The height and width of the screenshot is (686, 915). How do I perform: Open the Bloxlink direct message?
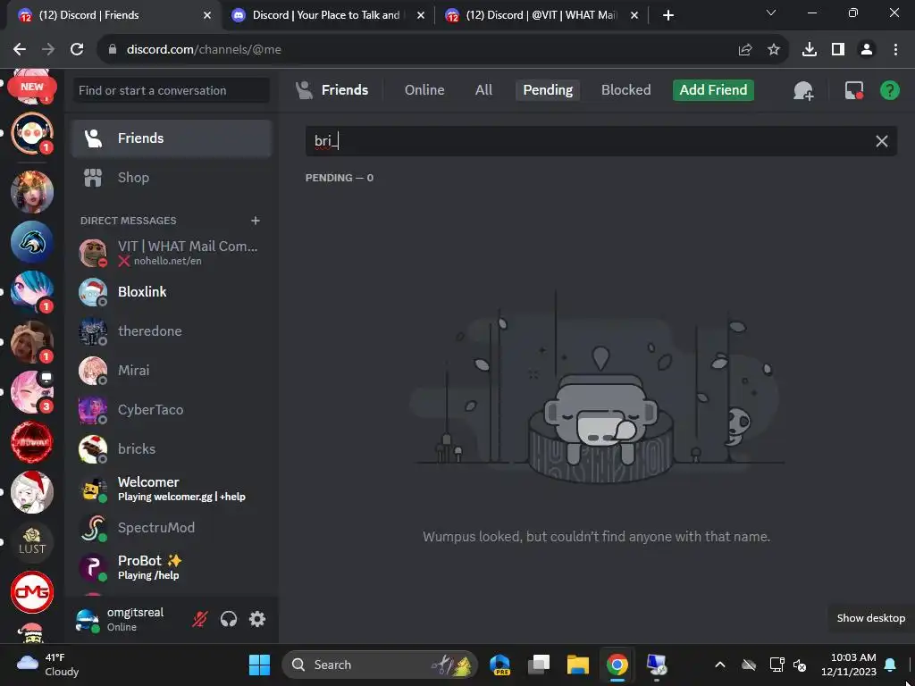pos(171,292)
